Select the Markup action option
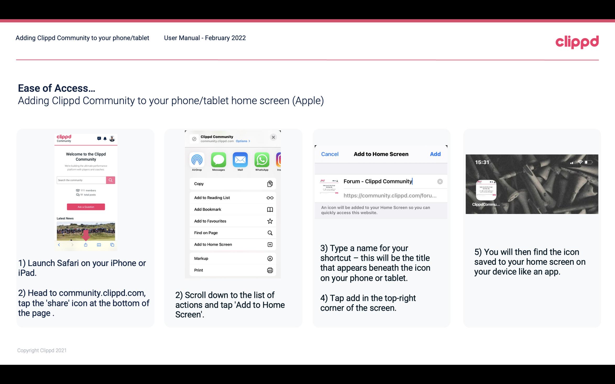 (232, 258)
